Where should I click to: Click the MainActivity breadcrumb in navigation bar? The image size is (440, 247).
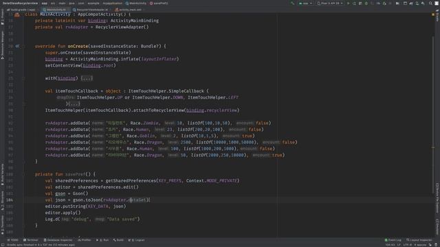click(136, 3)
